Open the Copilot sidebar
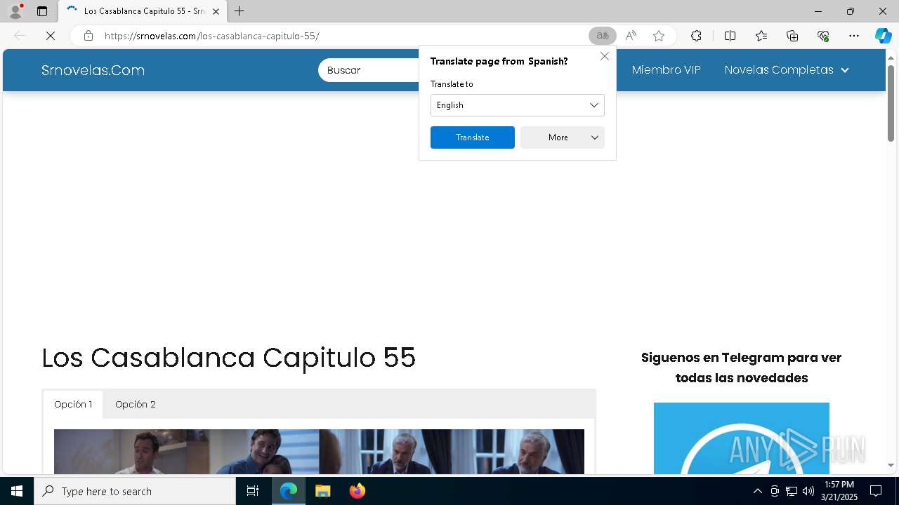Viewport: 899px width, 505px height. (x=884, y=36)
